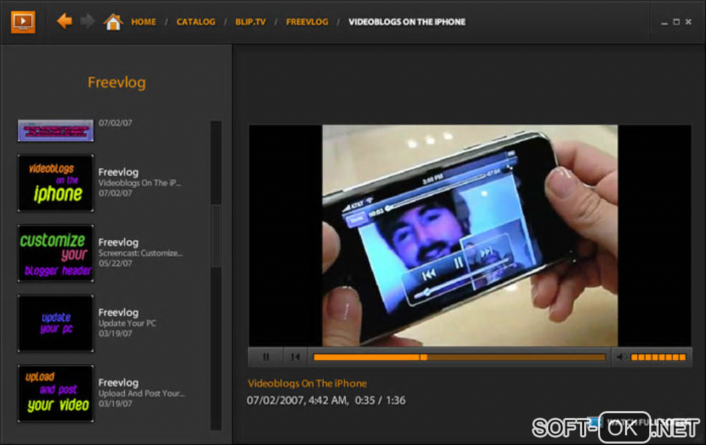The image size is (706, 445).
Task: Open the home house icon
Action: pos(113,21)
